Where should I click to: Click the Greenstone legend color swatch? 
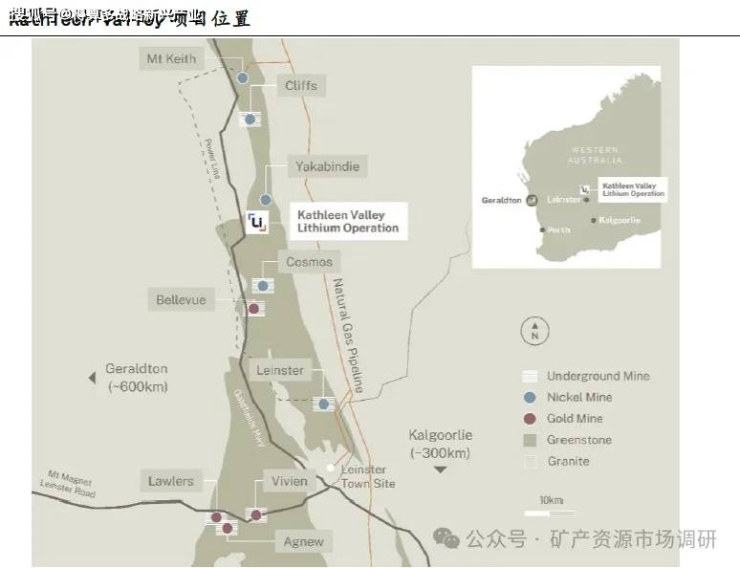tap(530, 441)
